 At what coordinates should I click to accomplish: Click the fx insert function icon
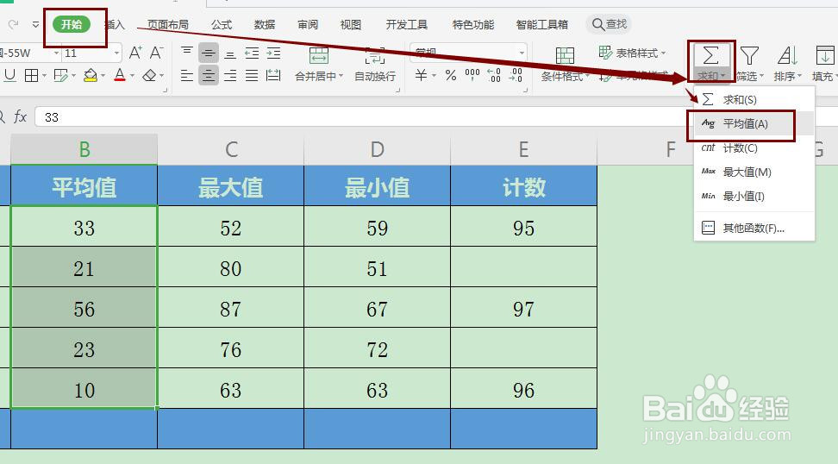coord(20,116)
